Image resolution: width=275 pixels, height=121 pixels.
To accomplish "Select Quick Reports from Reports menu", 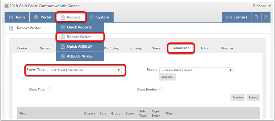I will pyautogui.click(x=80, y=27).
